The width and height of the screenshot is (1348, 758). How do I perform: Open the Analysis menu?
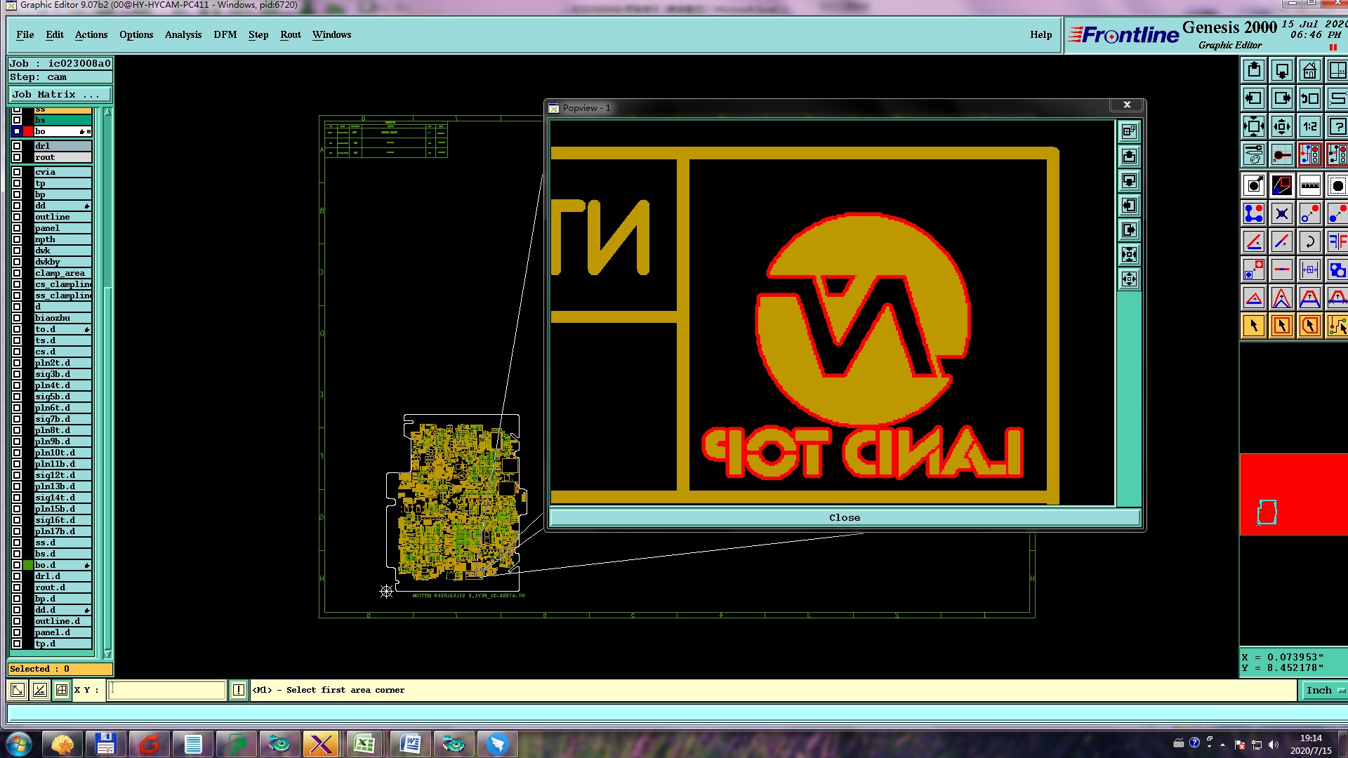[183, 34]
